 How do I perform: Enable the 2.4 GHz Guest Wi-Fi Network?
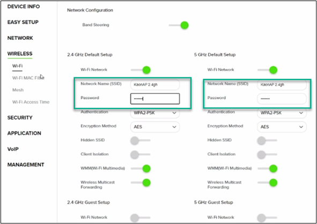(141, 218)
